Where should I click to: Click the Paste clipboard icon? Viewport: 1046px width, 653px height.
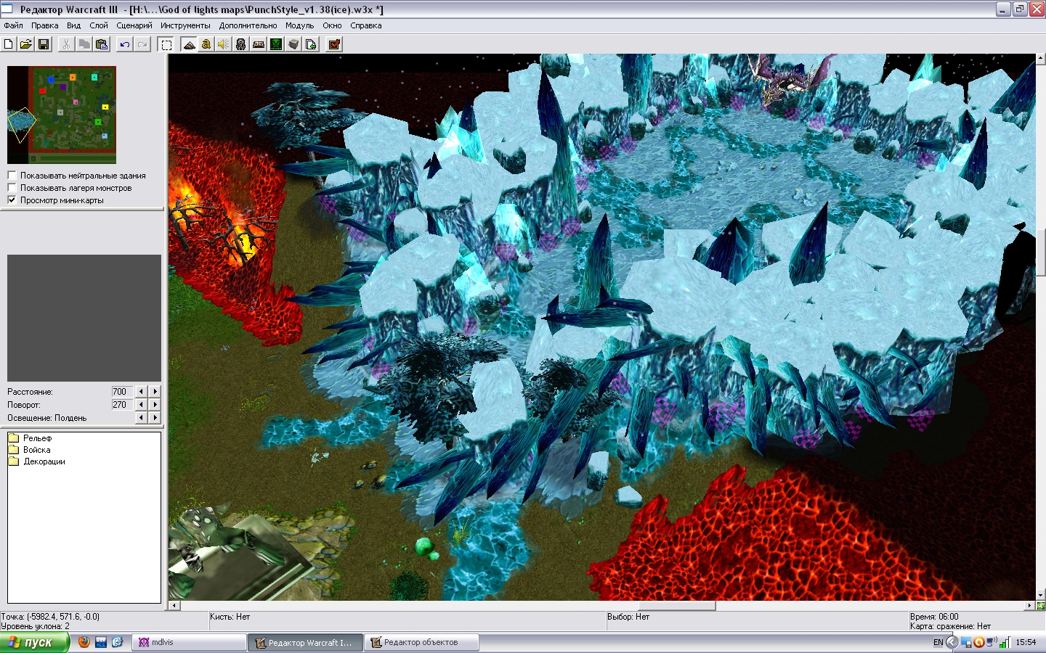click(x=102, y=44)
